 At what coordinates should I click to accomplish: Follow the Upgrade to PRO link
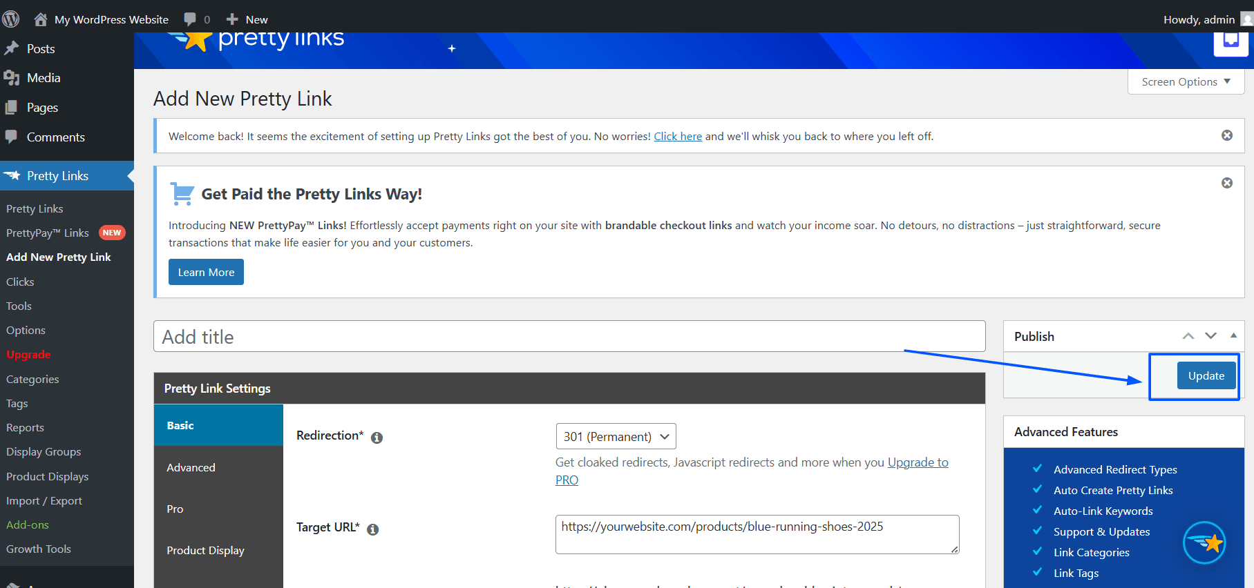pyautogui.click(x=918, y=462)
